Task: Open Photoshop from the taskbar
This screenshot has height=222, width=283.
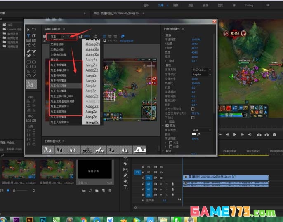Action: pos(43,220)
